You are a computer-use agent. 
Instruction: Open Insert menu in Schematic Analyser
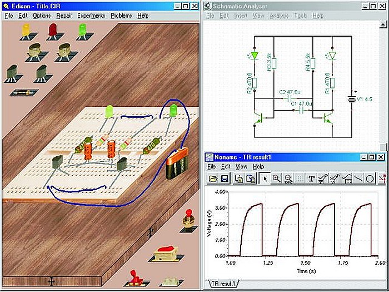click(241, 16)
